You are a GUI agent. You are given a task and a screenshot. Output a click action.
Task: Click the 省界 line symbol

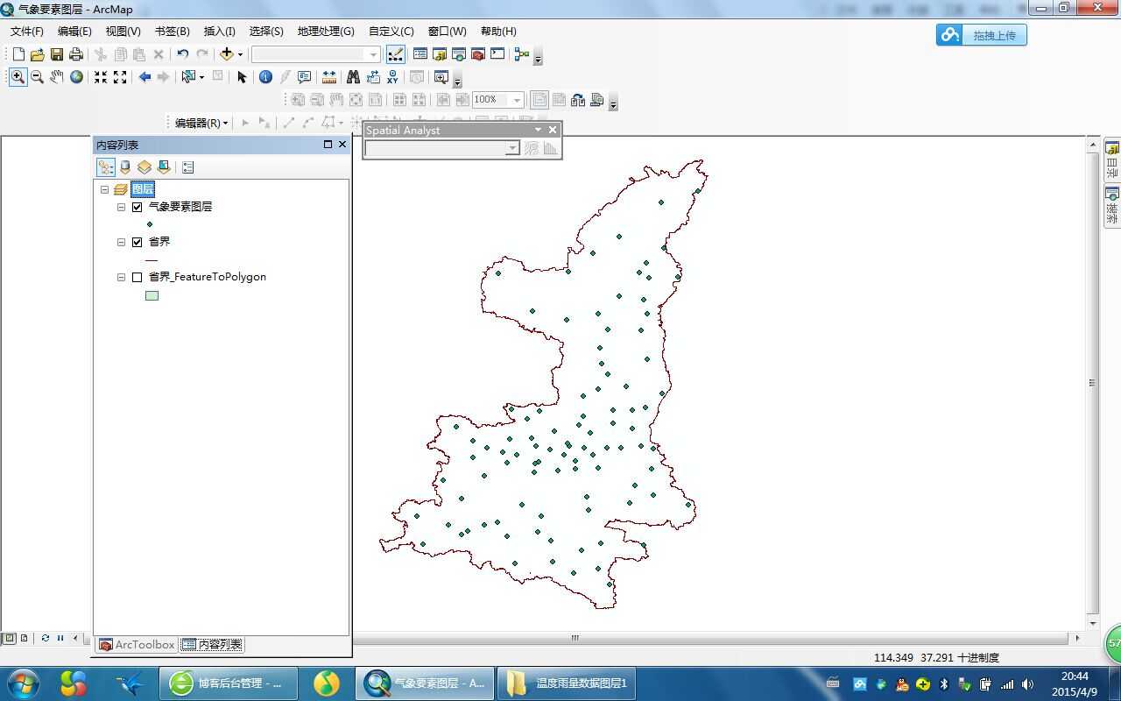pyautogui.click(x=152, y=260)
